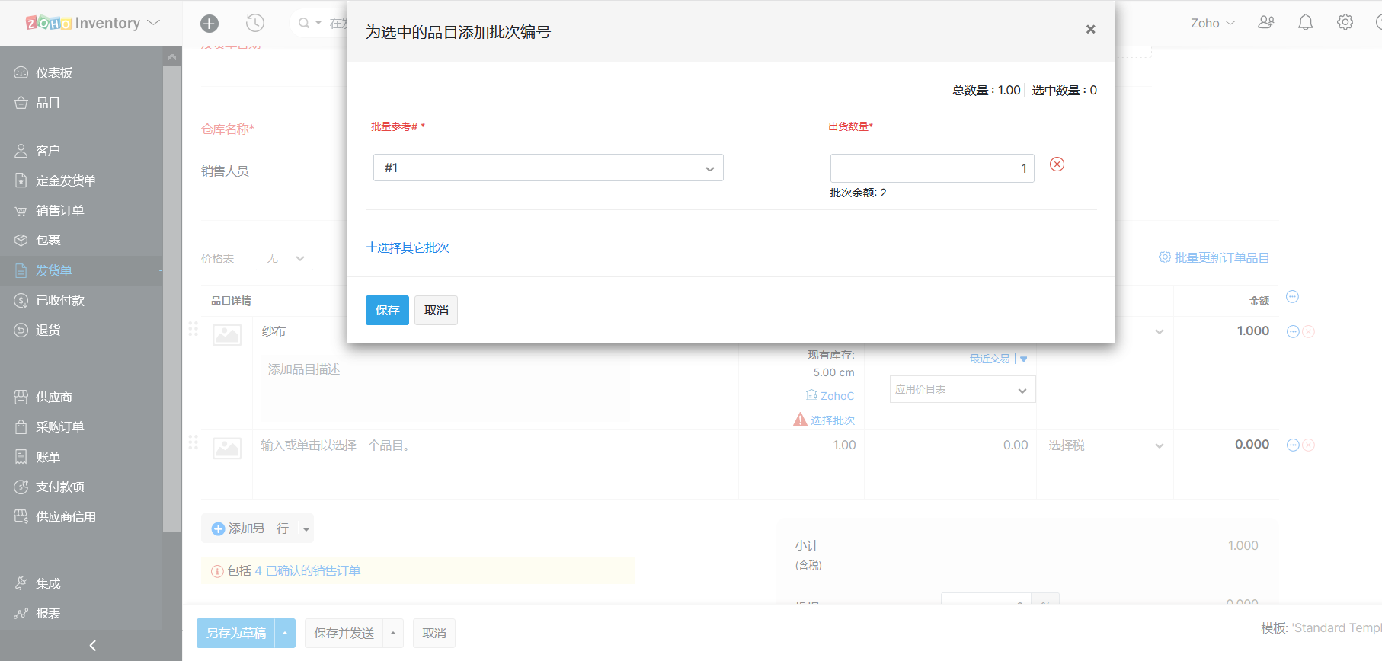Open 采购订单 from the sidebar
Screen dimensions: 1382x661
[59, 427]
